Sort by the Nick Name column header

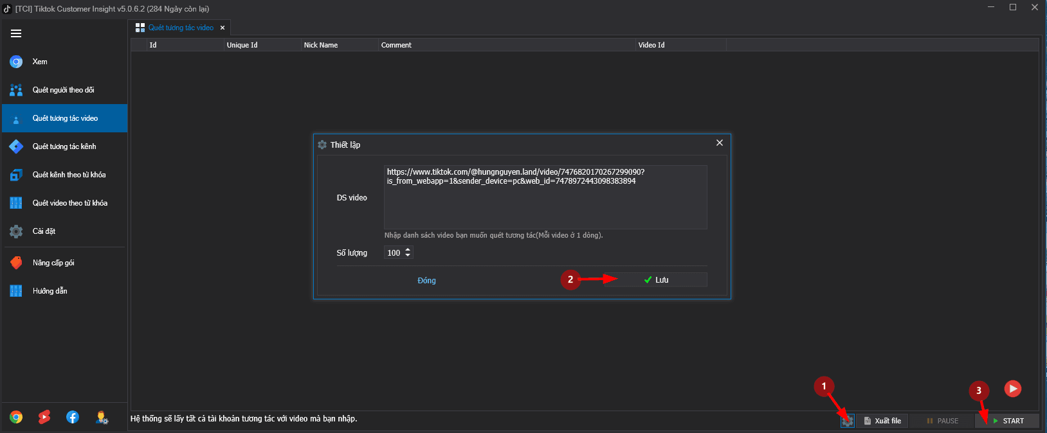pyautogui.click(x=340, y=45)
